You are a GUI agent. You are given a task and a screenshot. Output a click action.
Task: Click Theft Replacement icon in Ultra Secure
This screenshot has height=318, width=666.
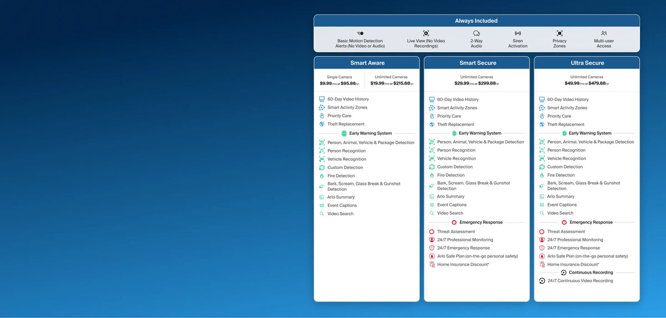tap(542, 124)
